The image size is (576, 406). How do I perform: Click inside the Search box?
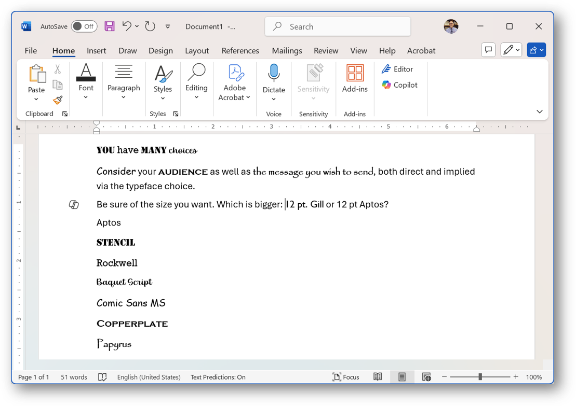tap(337, 26)
